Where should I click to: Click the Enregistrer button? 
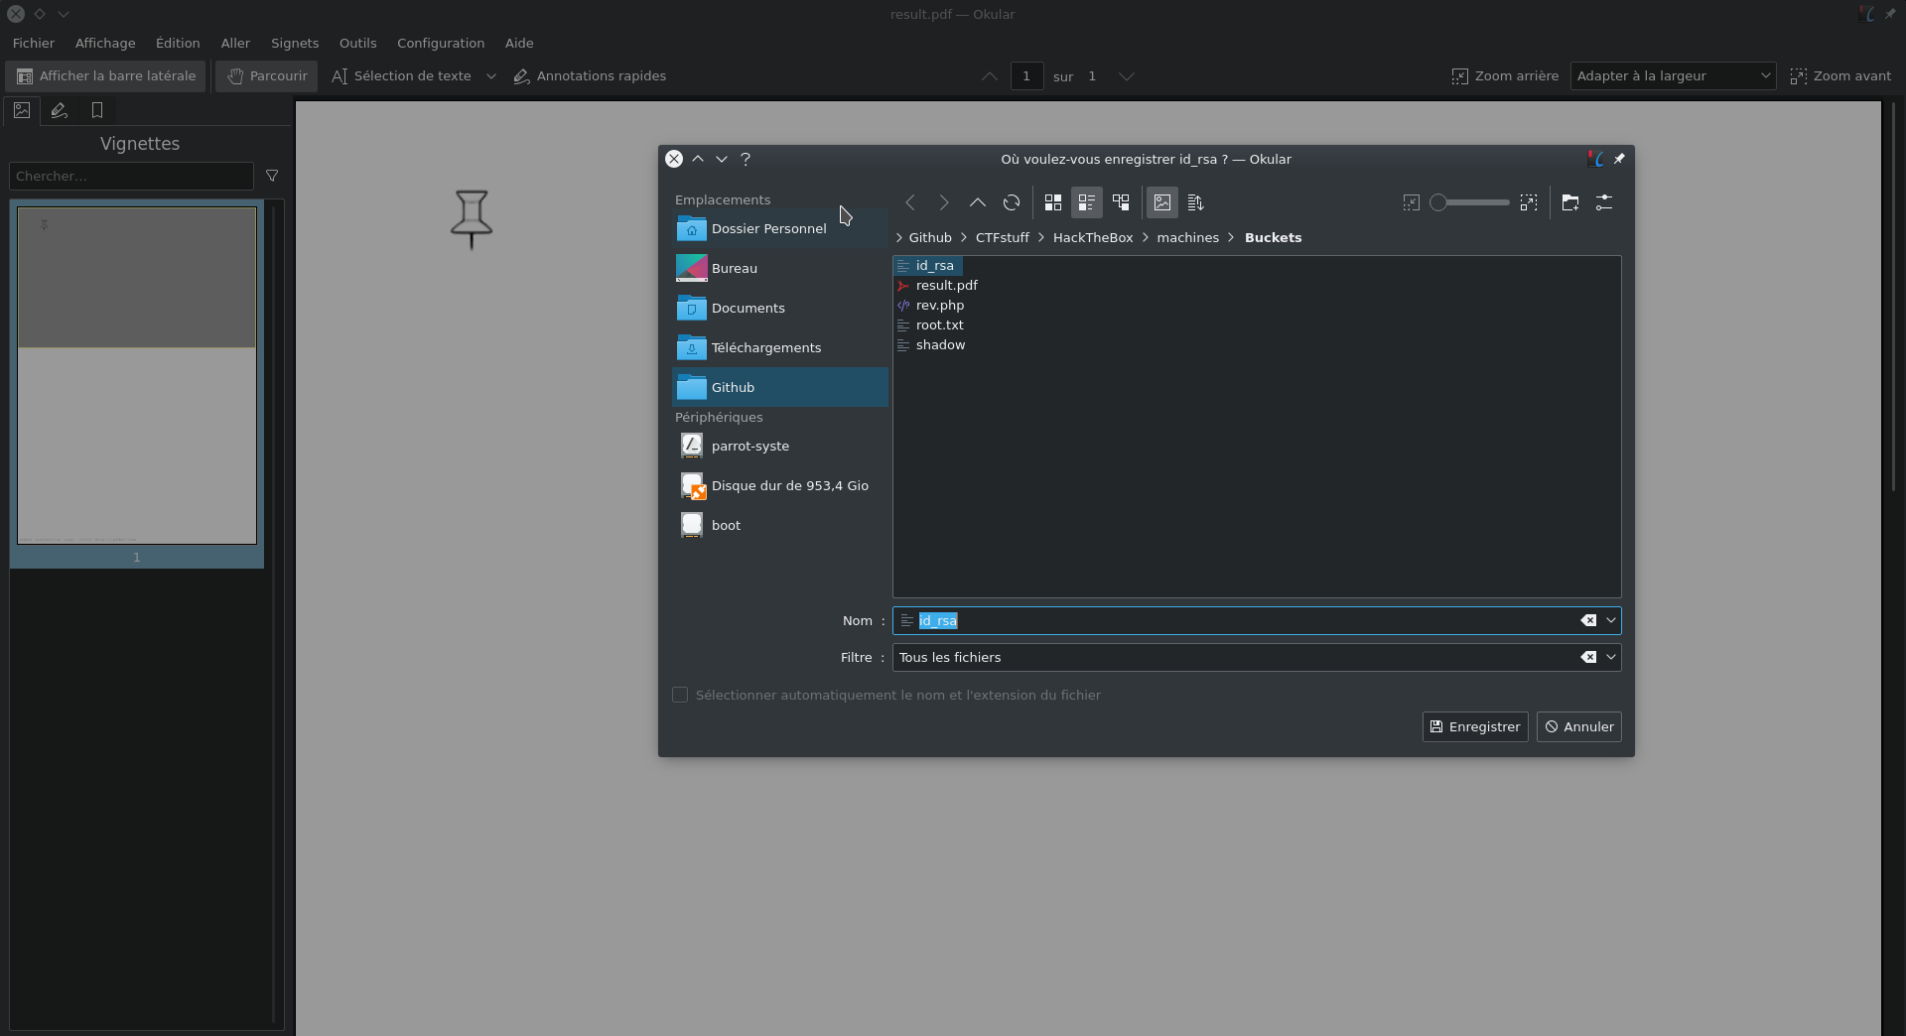1474,726
